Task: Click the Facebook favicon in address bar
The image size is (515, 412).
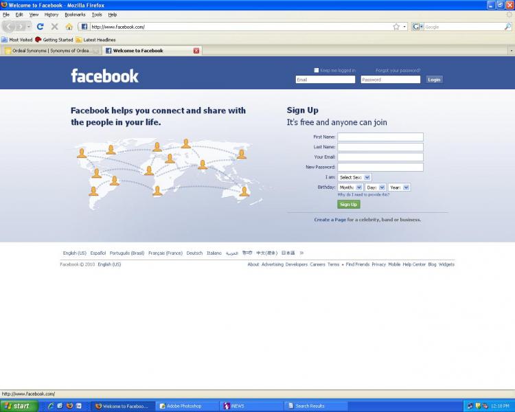Action: pos(84,27)
